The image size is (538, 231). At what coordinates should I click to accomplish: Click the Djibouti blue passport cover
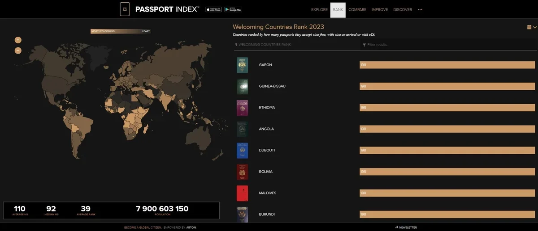tap(242, 151)
